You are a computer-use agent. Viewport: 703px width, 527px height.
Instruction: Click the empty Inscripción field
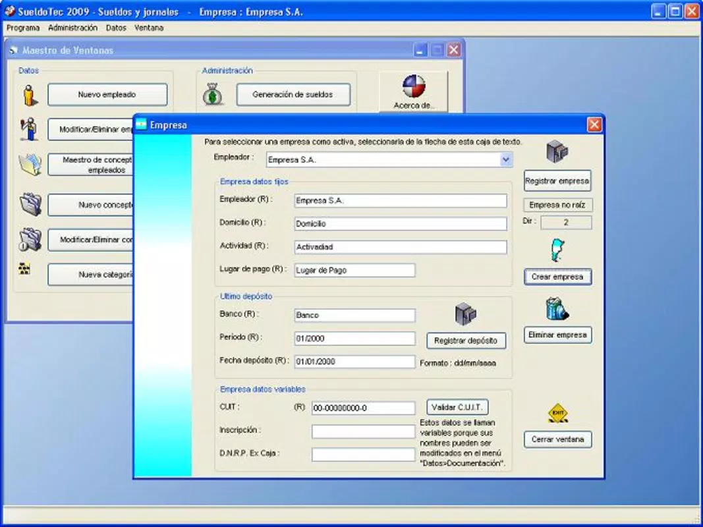[x=363, y=431]
